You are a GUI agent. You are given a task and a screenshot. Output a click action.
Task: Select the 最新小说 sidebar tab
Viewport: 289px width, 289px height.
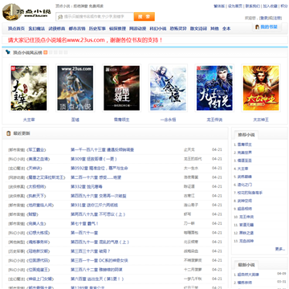pos(246,265)
